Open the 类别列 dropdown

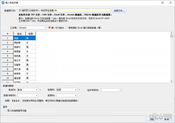[x=67, y=95]
